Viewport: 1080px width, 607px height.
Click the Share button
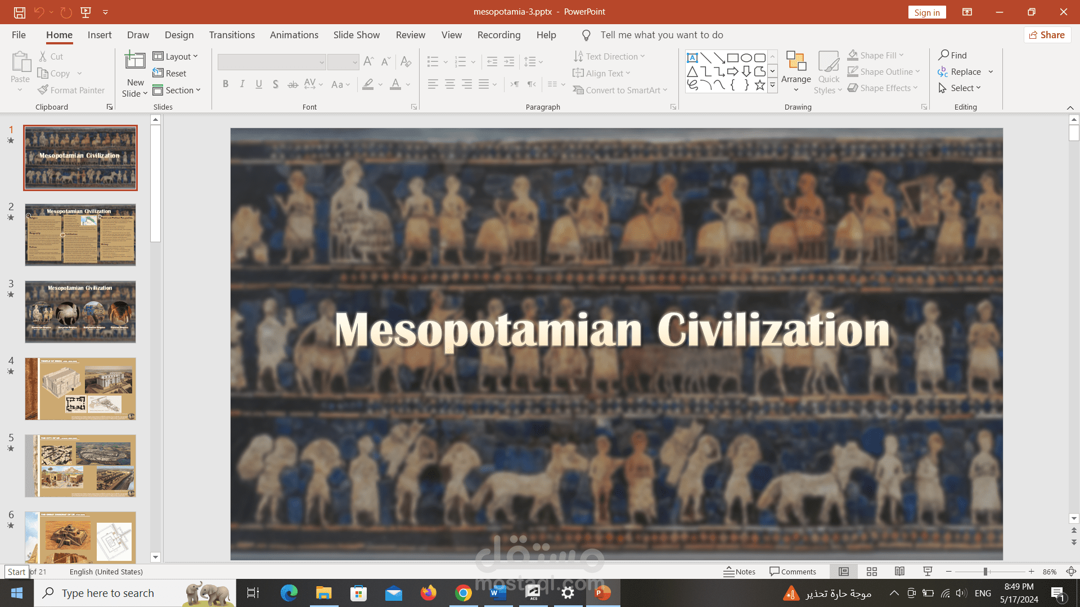click(x=1047, y=35)
